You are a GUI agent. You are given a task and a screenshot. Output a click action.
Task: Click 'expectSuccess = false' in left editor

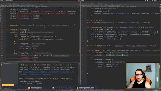[x=23, y=34]
